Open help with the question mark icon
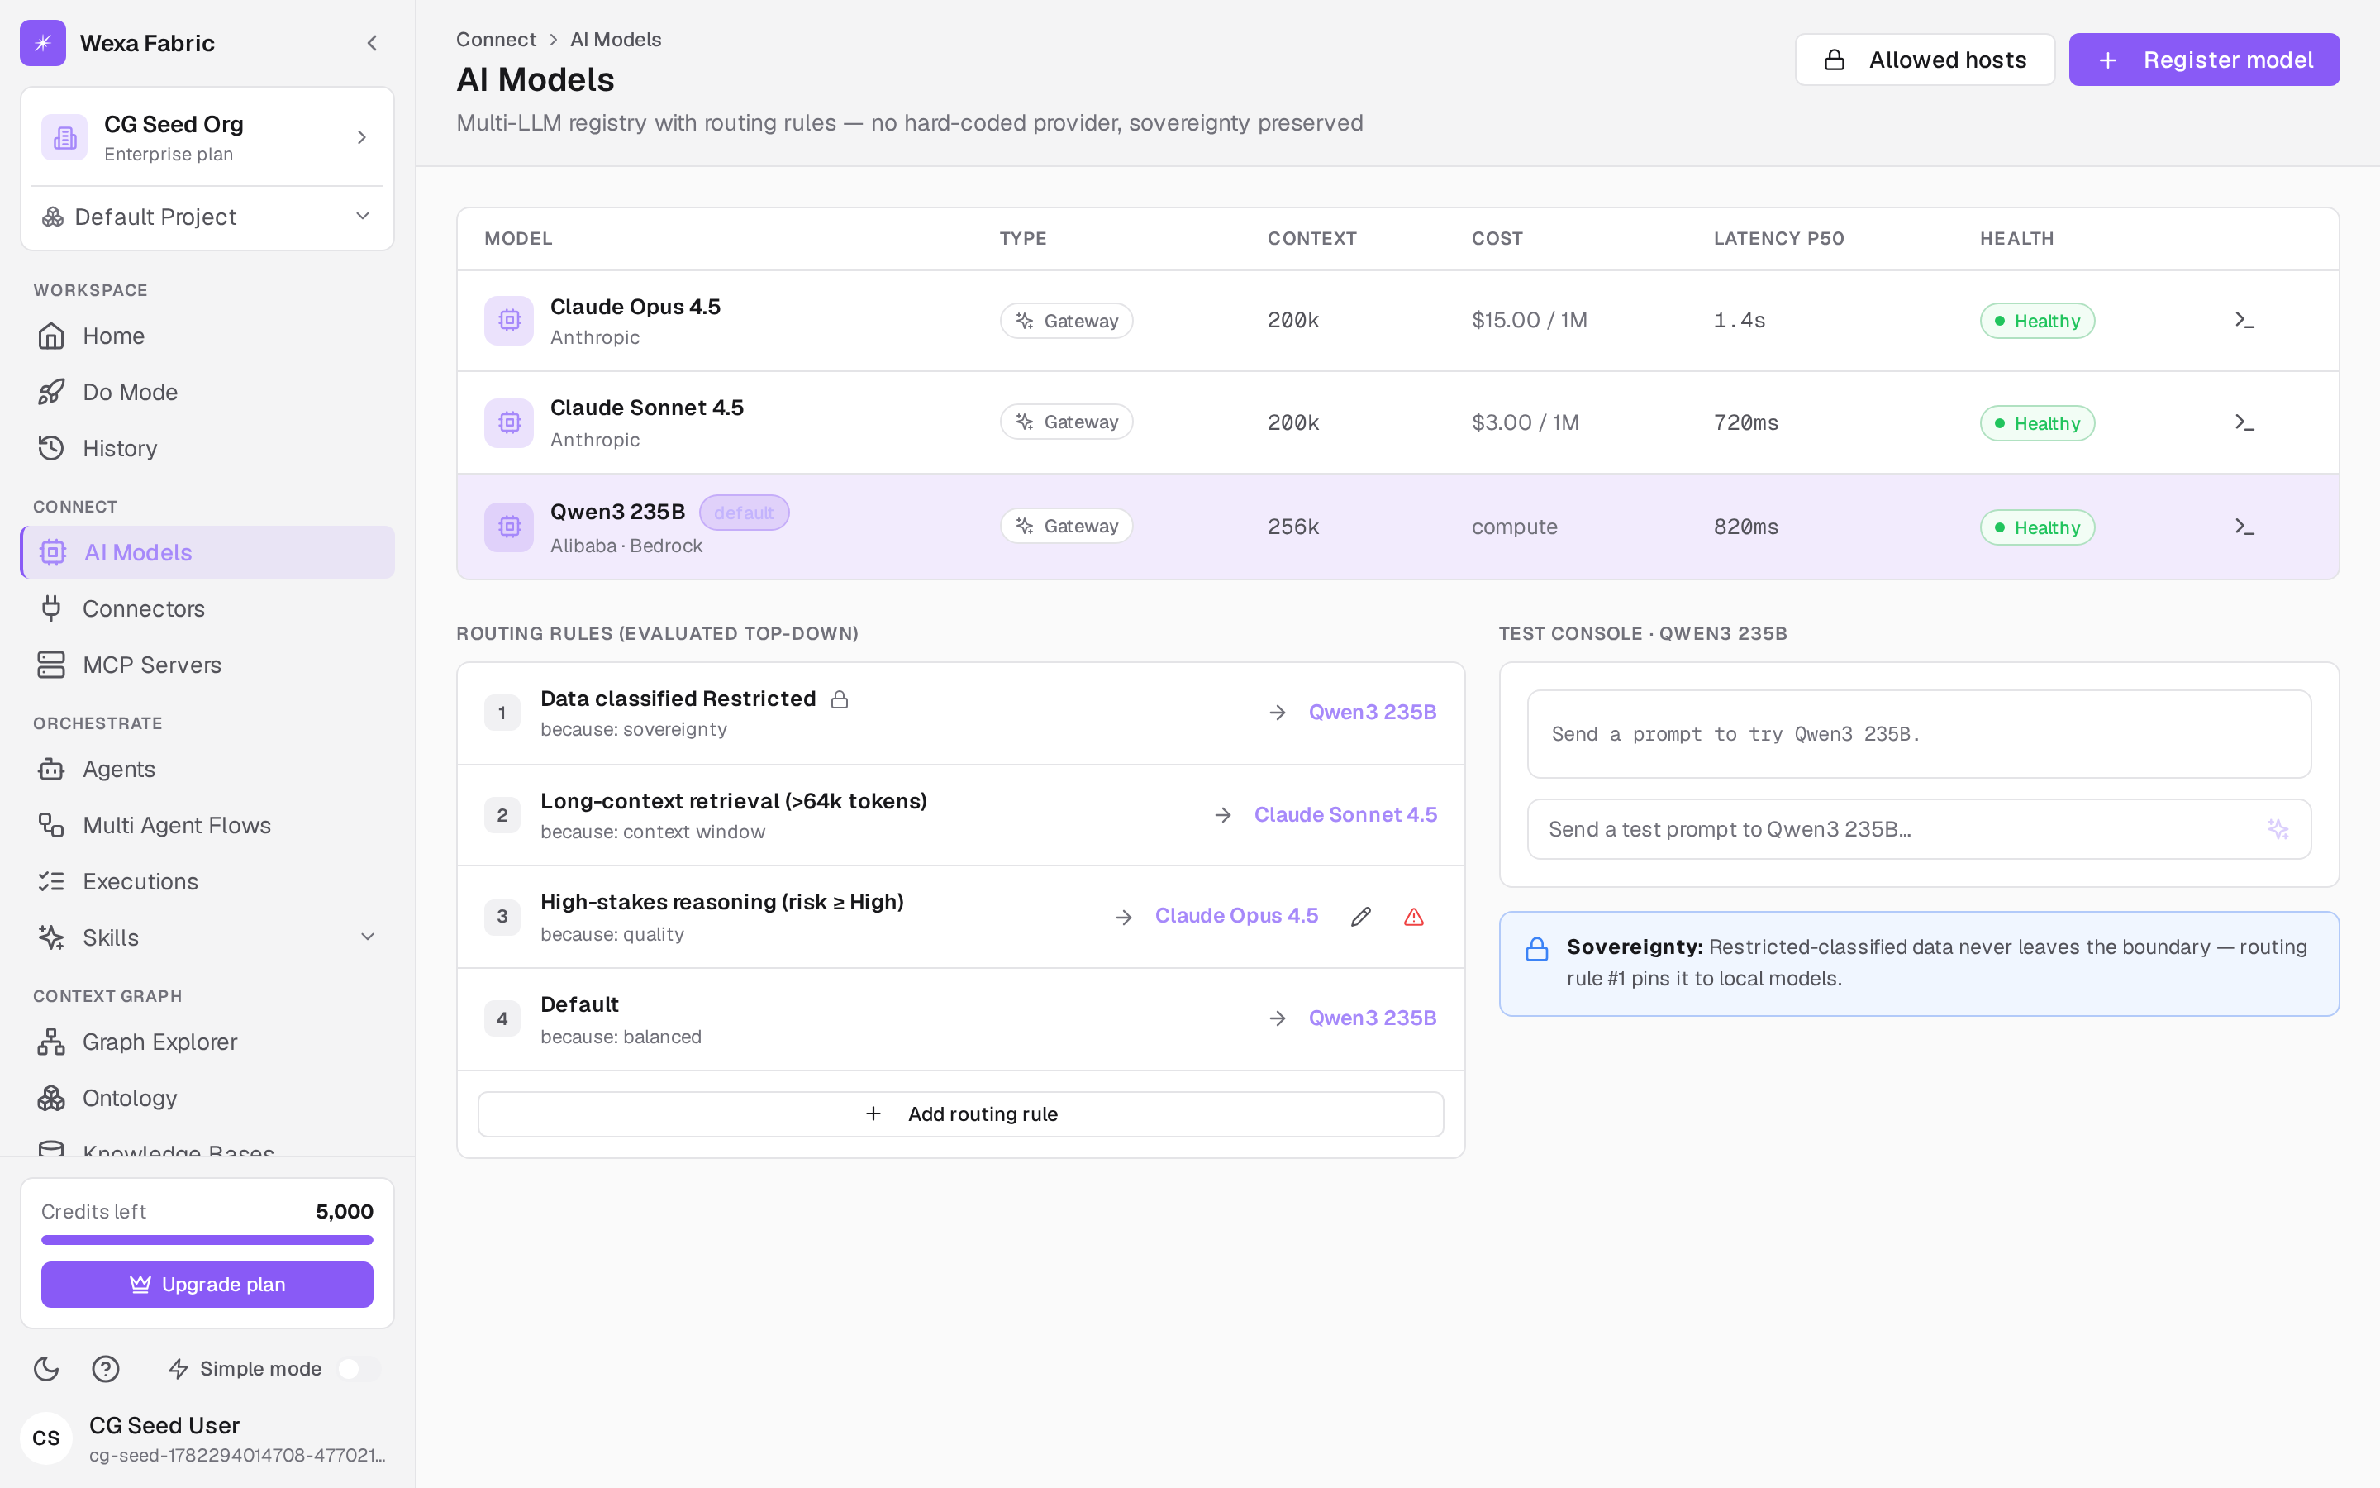The width and height of the screenshot is (2380, 1488). 105,1368
